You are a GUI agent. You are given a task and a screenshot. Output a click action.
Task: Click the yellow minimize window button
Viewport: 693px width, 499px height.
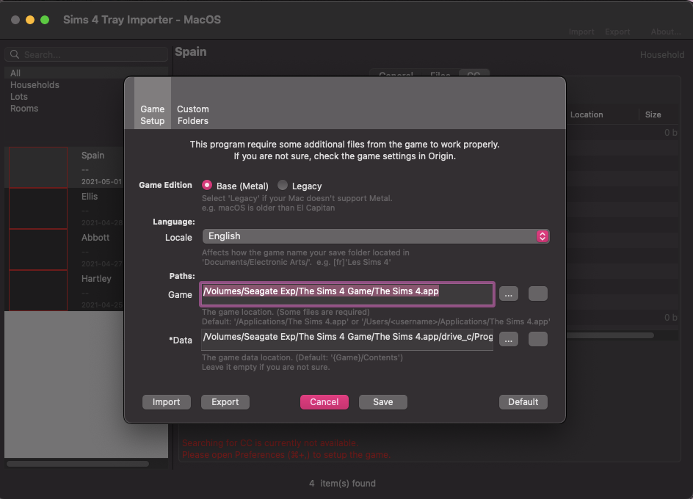coord(30,20)
